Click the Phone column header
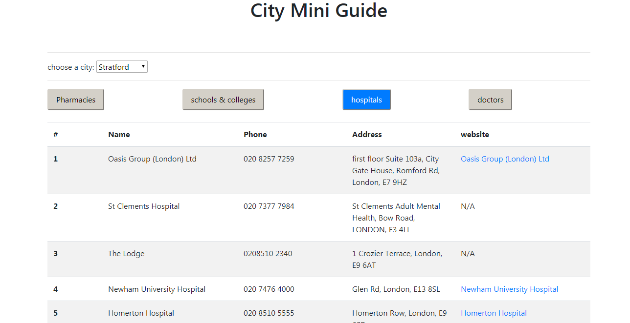Screen dimensions: 630x323 click(255, 135)
